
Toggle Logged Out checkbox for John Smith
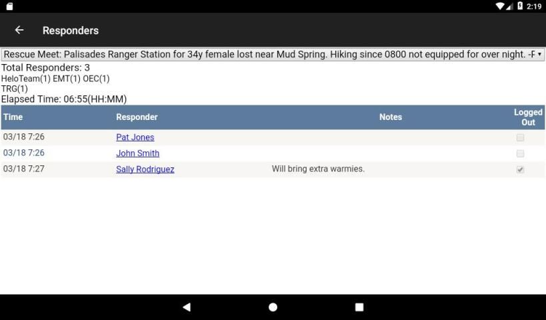[x=520, y=153]
